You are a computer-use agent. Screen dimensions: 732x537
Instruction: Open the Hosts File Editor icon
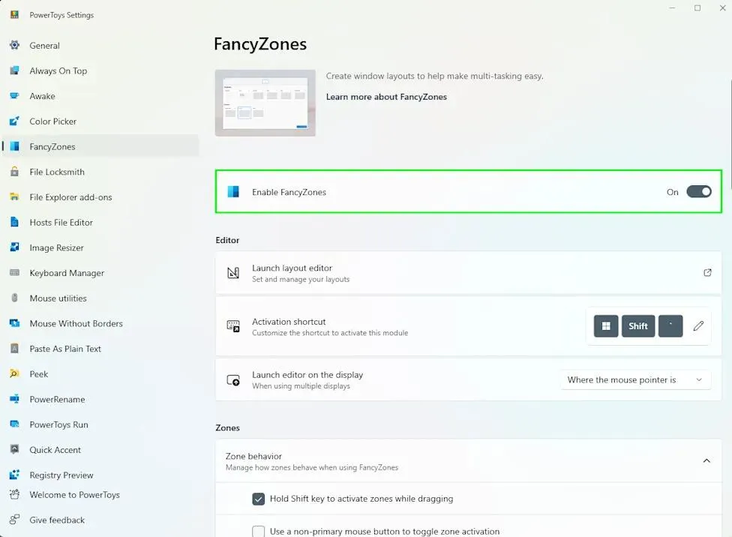pyautogui.click(x=14, y=222)
